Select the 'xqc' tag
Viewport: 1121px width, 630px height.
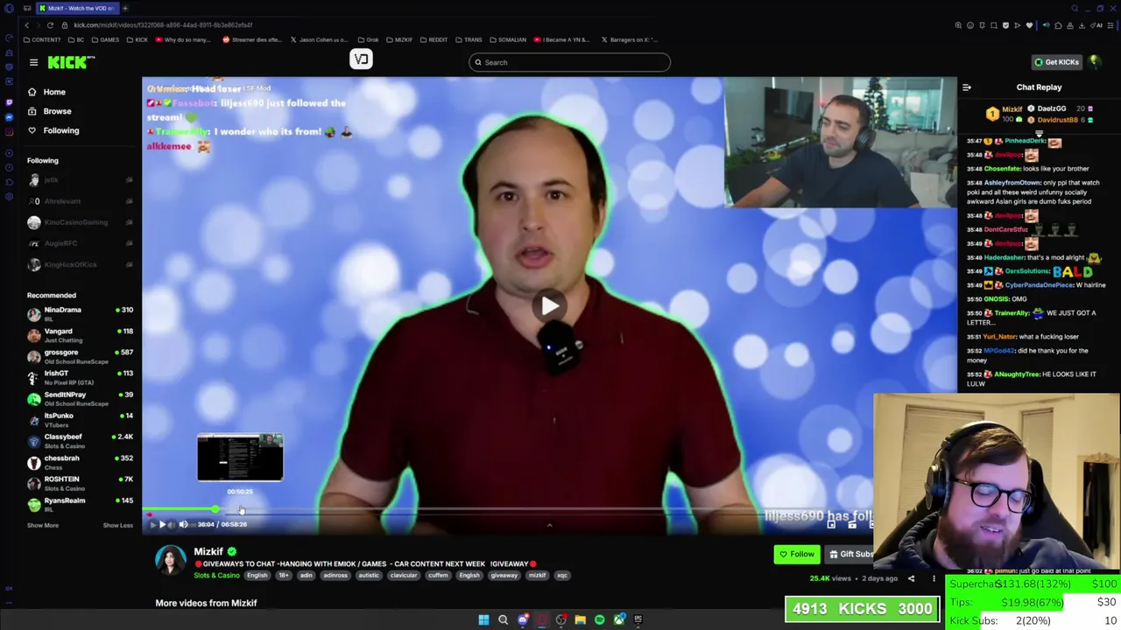point(562,575)
